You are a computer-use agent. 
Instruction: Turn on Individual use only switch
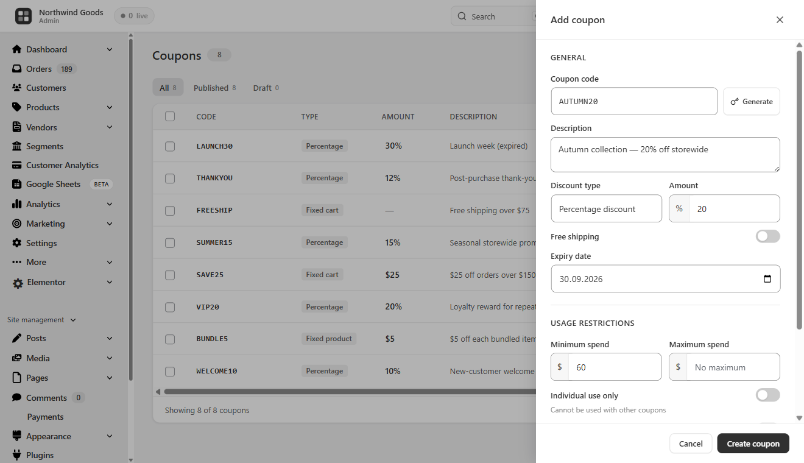click(767, 395)
